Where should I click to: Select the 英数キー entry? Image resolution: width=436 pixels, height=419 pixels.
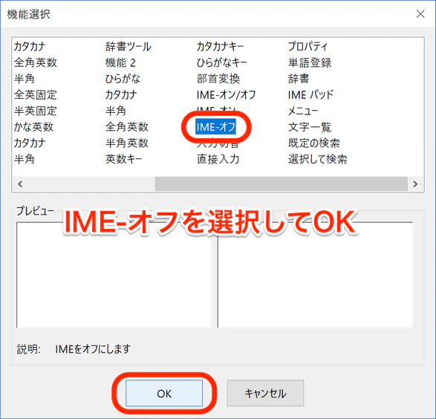124,159
